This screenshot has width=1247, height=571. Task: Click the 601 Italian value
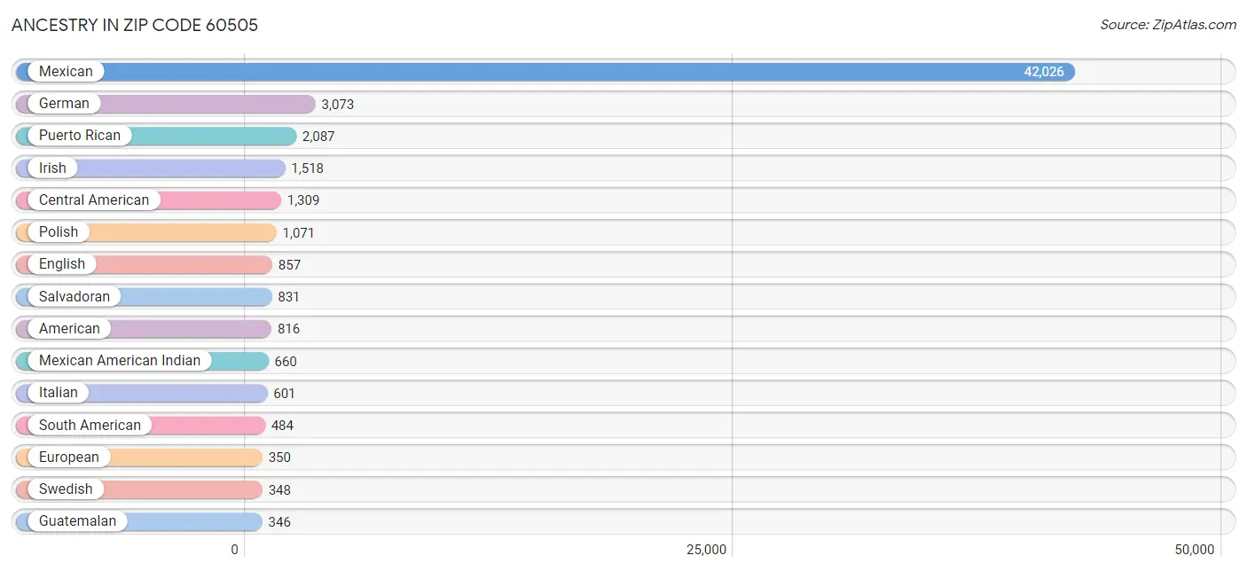[x=284, y=394]
